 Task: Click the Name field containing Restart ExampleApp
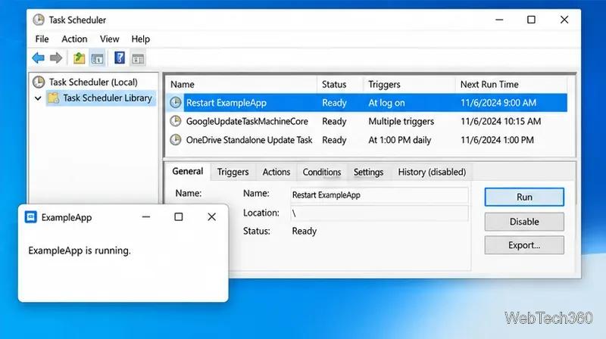coord(380,195)
